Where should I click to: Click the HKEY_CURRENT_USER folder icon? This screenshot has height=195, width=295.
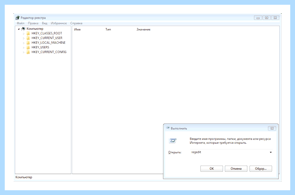pyautogui.click(x=28, y=38)
